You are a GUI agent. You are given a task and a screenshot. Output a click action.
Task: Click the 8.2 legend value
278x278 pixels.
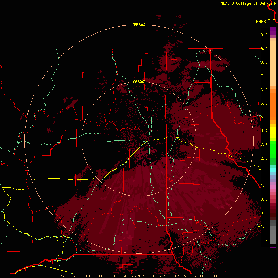click(264, 62)
